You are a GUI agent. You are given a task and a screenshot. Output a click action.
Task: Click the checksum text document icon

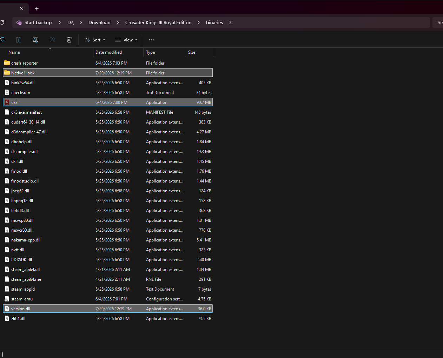pos(7,93)
